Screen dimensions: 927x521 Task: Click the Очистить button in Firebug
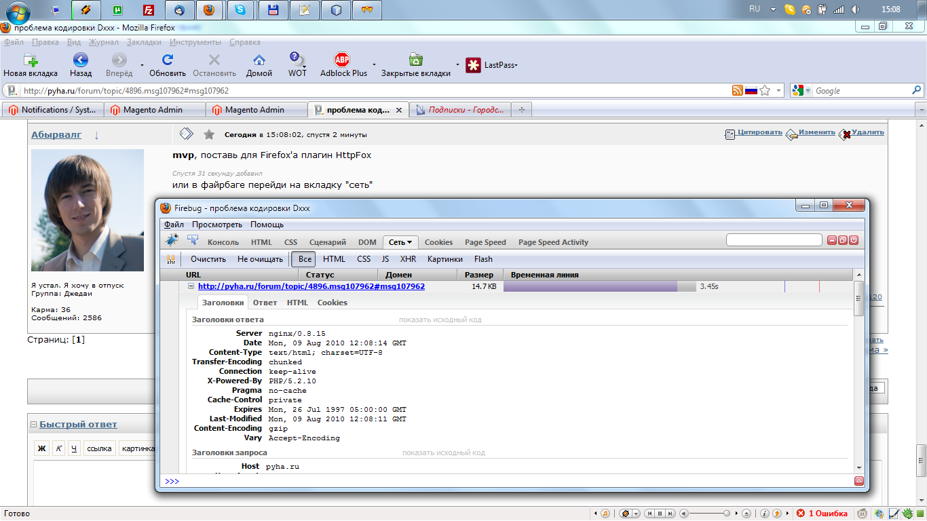coord(208,259)
